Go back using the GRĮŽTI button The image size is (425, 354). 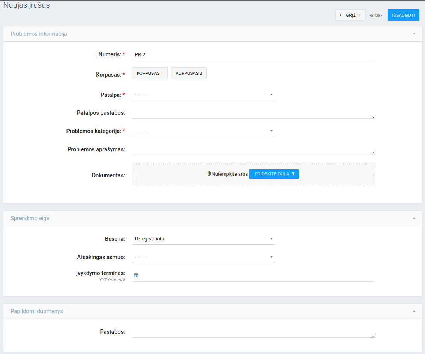[x=350, y=15]
